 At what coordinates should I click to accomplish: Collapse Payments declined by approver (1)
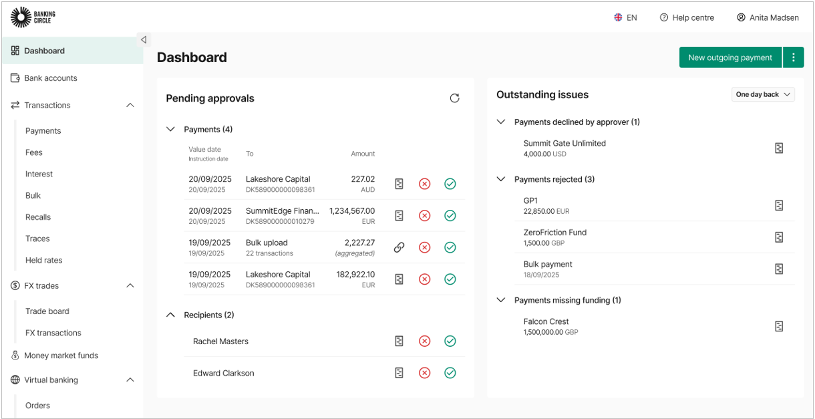(x=501, y=122)
